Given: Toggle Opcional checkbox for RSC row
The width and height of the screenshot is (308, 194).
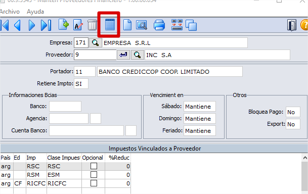Looking at the screenshot, I should pyautogui.click(x=94, y=166).
